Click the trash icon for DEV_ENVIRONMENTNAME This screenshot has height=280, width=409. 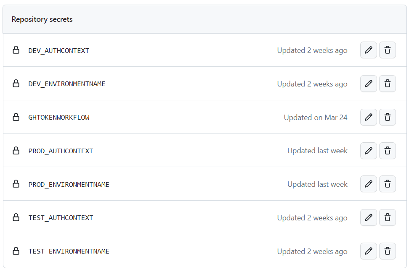pos(387,84)
